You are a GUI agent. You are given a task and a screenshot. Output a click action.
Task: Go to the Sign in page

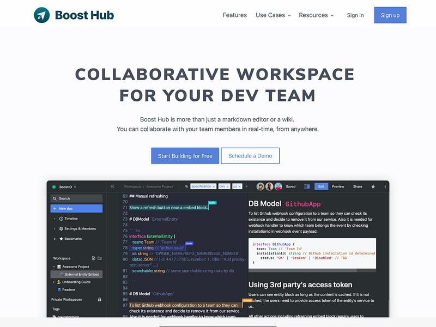tap(355, 15)
